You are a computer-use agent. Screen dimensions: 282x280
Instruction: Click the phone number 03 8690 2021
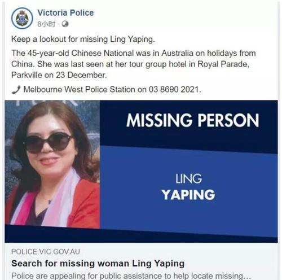pos(174,90)
